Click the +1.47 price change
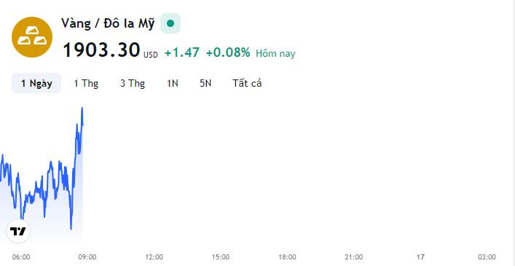Image resolution: width=515 pixels, height=266 pixels. point(182,52)
